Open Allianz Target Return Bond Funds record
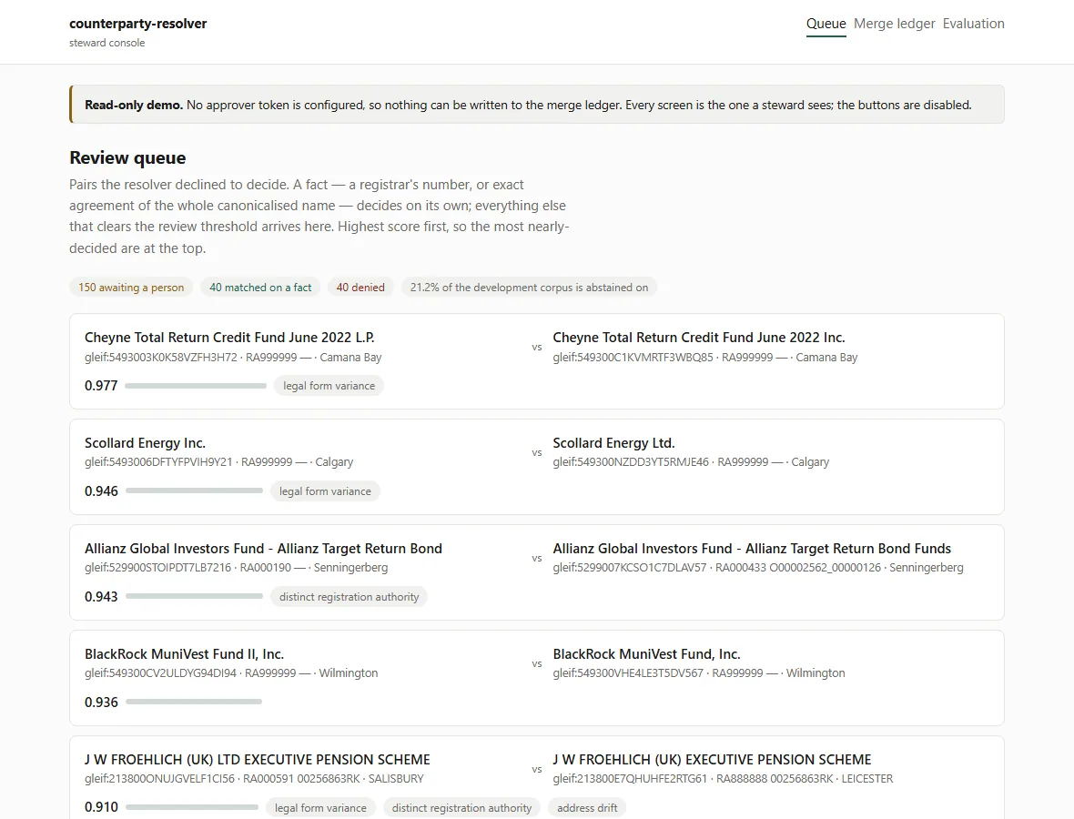The width and height of the screenshot is (1074, 819). 752,549
